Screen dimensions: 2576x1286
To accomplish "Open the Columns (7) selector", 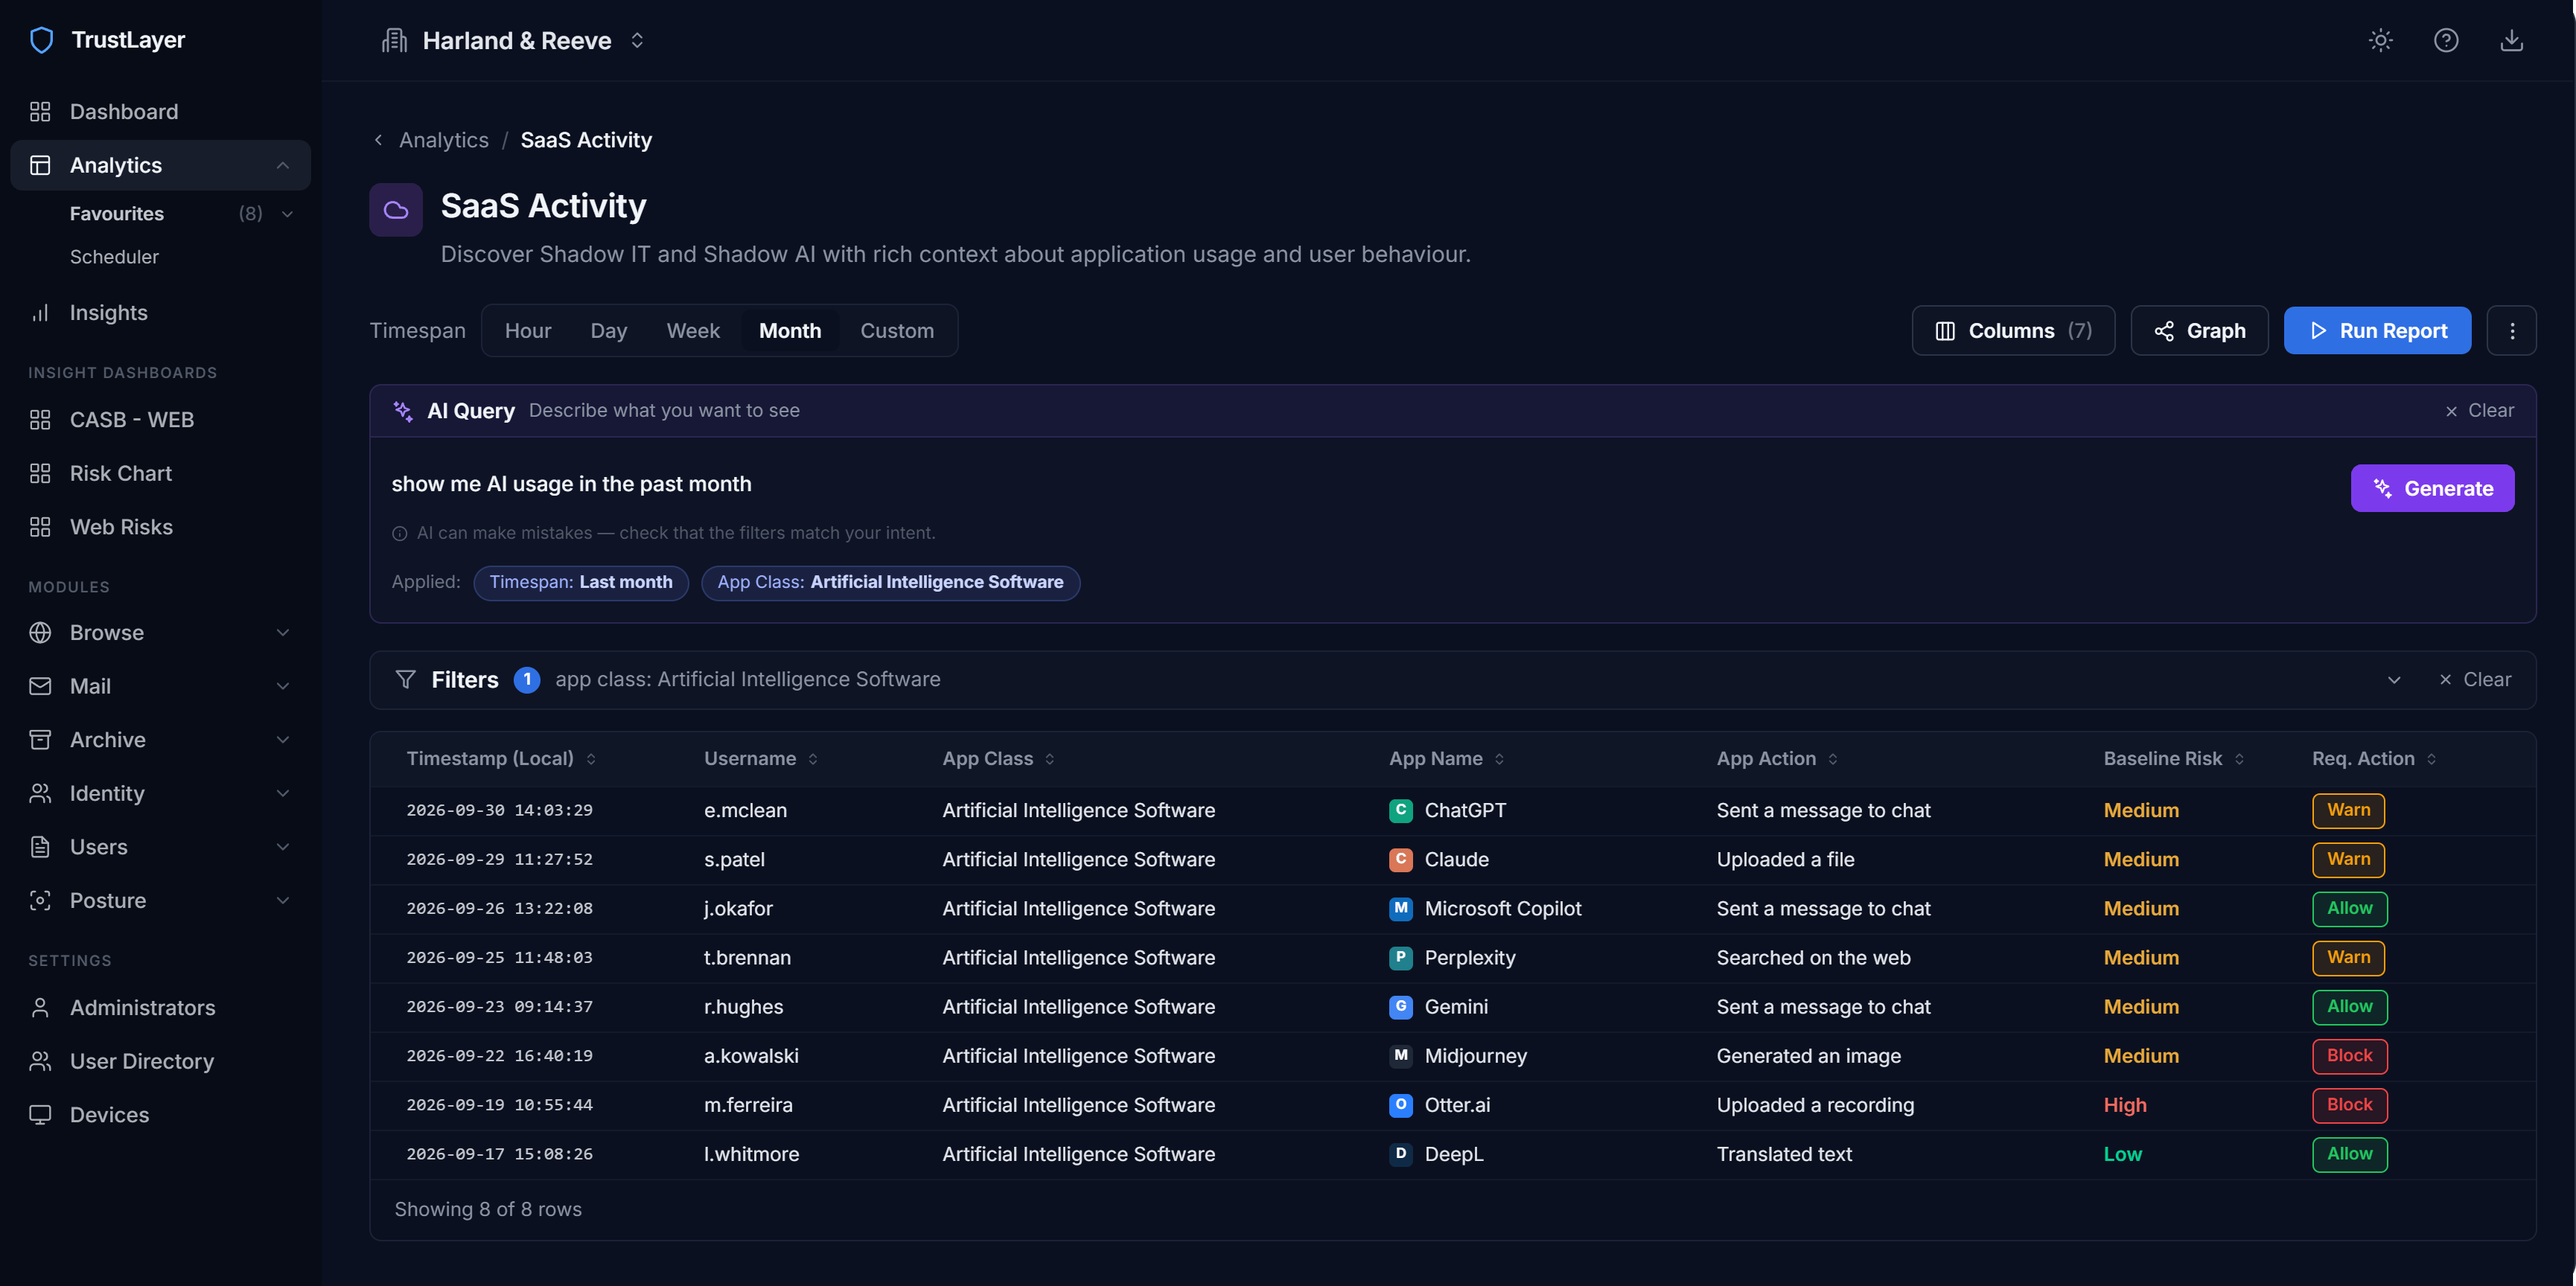I will (x=2013, y=330).
